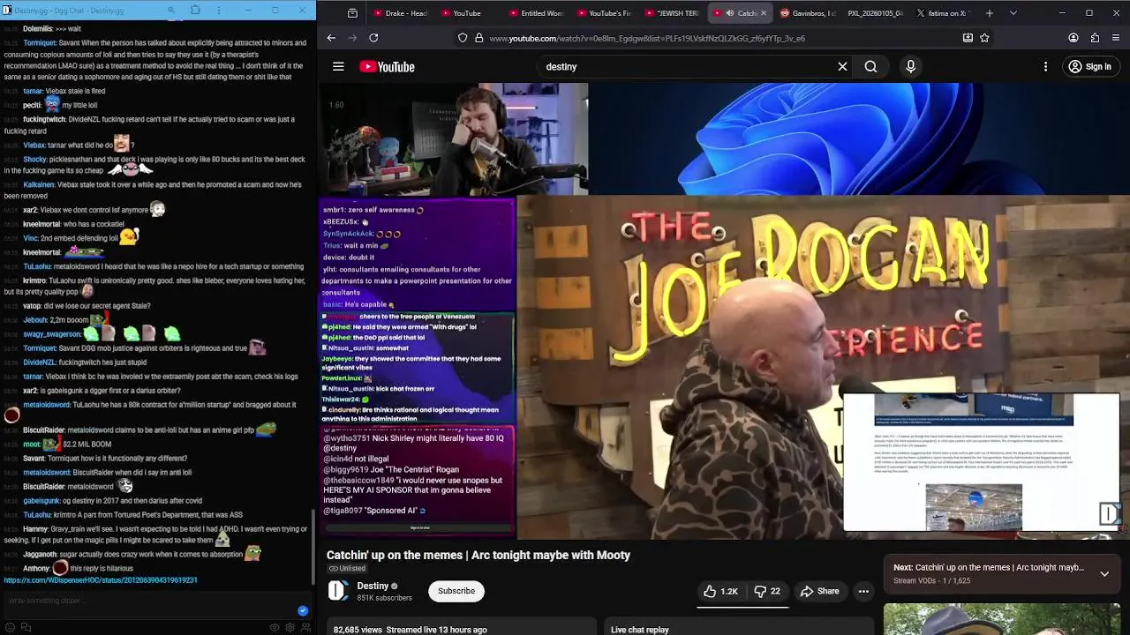Screen dimensions: 1130x635
Task: Switch to the fatima on X tab
Action: [942, 13]
